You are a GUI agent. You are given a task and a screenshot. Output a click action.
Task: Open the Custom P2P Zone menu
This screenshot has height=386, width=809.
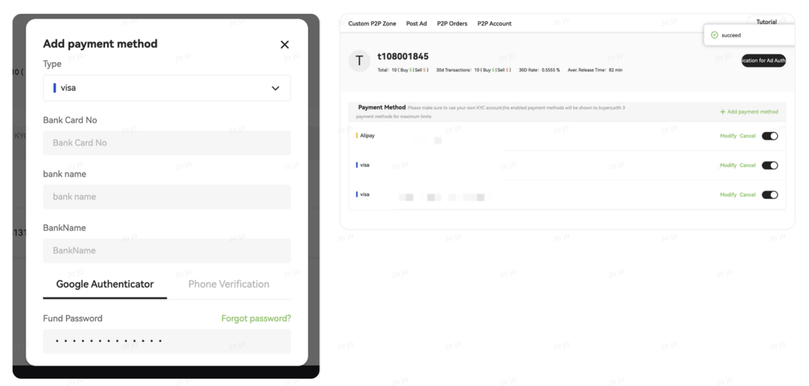tap(372, 24)
